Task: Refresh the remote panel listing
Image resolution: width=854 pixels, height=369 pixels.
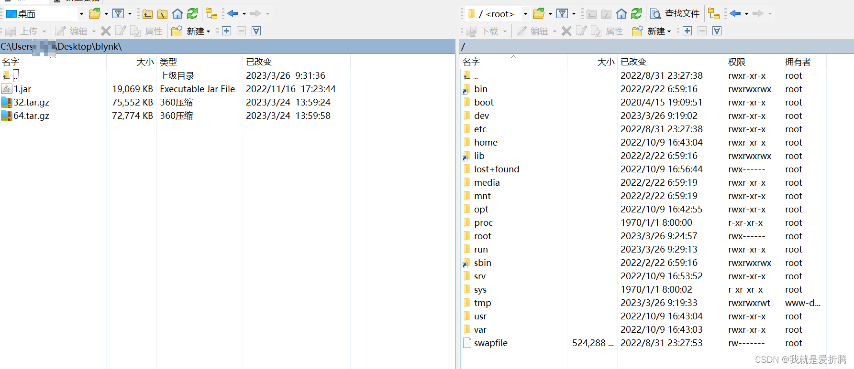Action: tap(636, 14)
